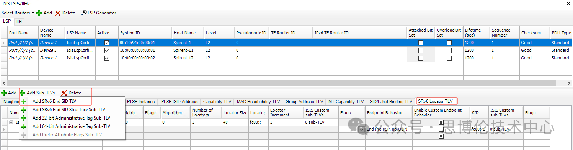Click the green plus Add icon in top toolbar

coord(39,13)
